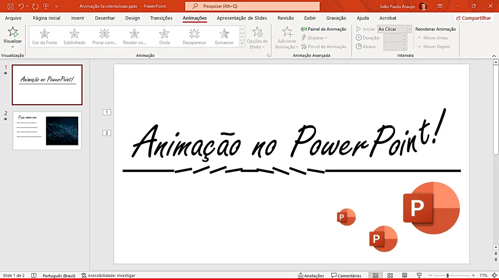Apply the Sublinhado animation effect
Screen dimensions: 499x280
[74, 37]
